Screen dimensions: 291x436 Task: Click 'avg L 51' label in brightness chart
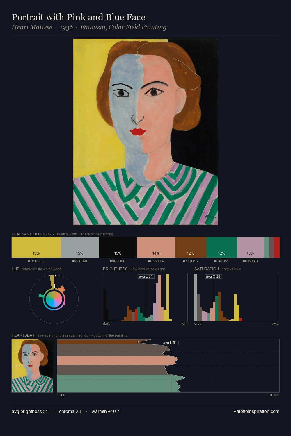coord(146,276)
